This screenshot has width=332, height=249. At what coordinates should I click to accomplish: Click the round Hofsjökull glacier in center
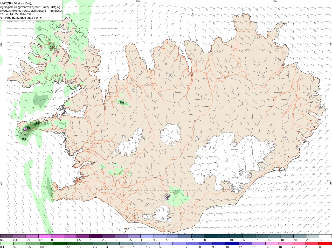170,135
